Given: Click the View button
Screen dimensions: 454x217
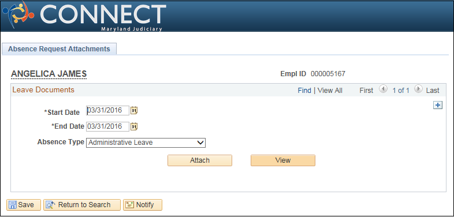Looking at the screenshot, I should 283,160.
